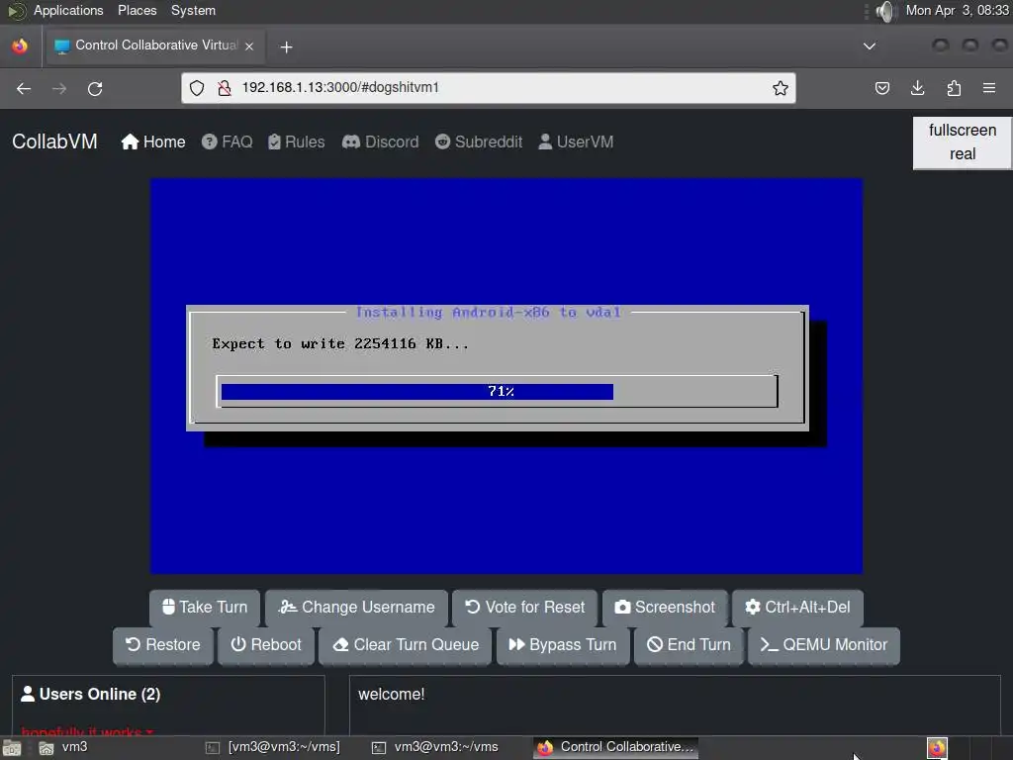Screen dimensions: 1013x760
Task: Reload the CollabVM page
Action: pos(95,88)
